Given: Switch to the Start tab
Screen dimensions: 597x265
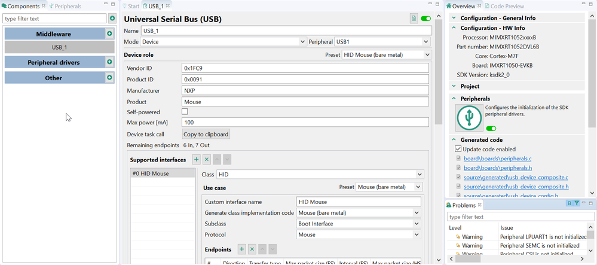Looking at the screenshot, I should pyautogui.click(x=131, y=6).
